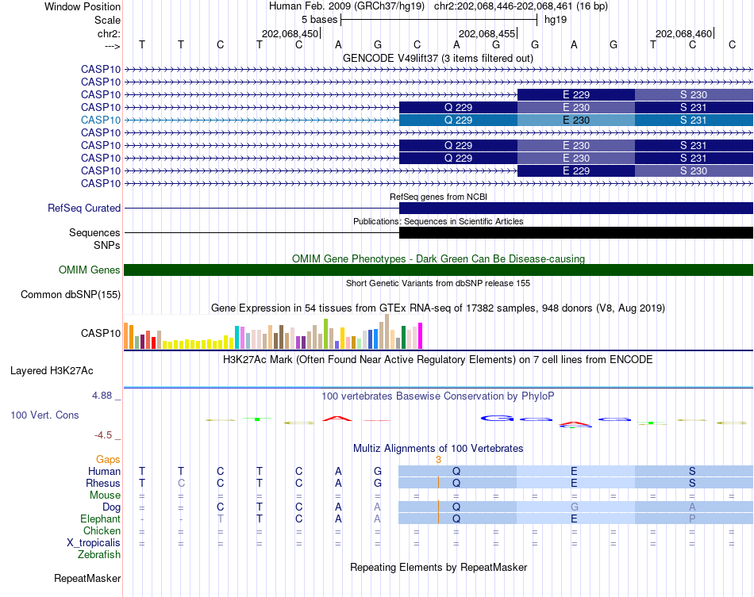The width and height of the screenshot is (754, 597).
Task: Open GENCODE V49lift37 track title
Action: [438, 58]
